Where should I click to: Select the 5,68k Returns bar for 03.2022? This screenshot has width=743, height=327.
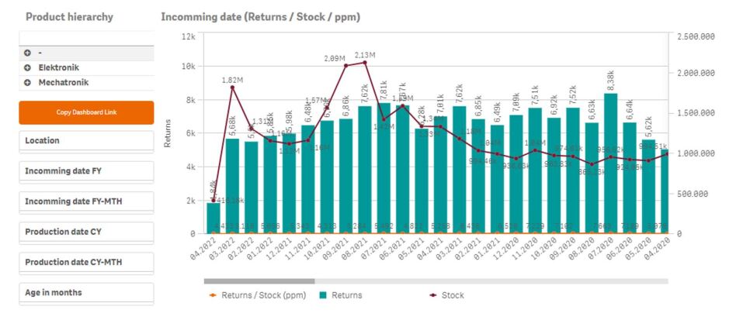[x=232, y=186]
